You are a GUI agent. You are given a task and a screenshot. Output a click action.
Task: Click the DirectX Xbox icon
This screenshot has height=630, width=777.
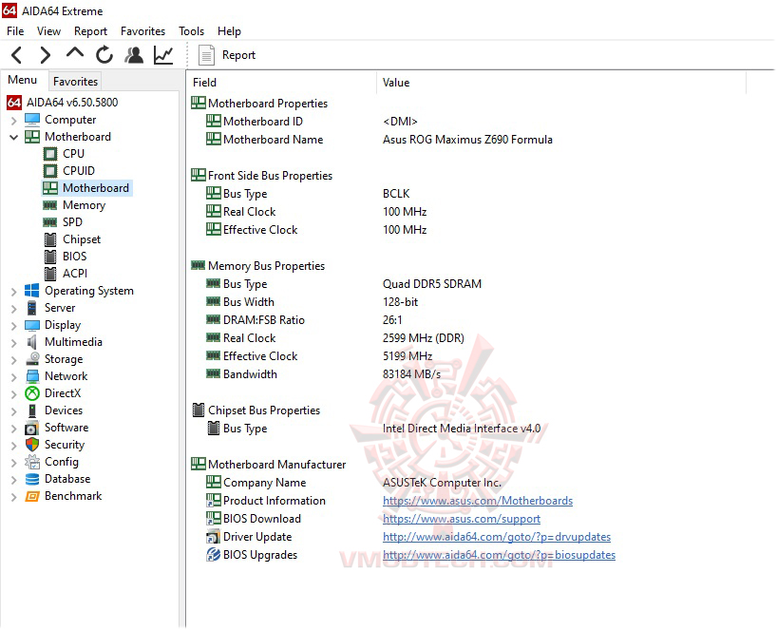pyautogui.click(x=32, y=393)
